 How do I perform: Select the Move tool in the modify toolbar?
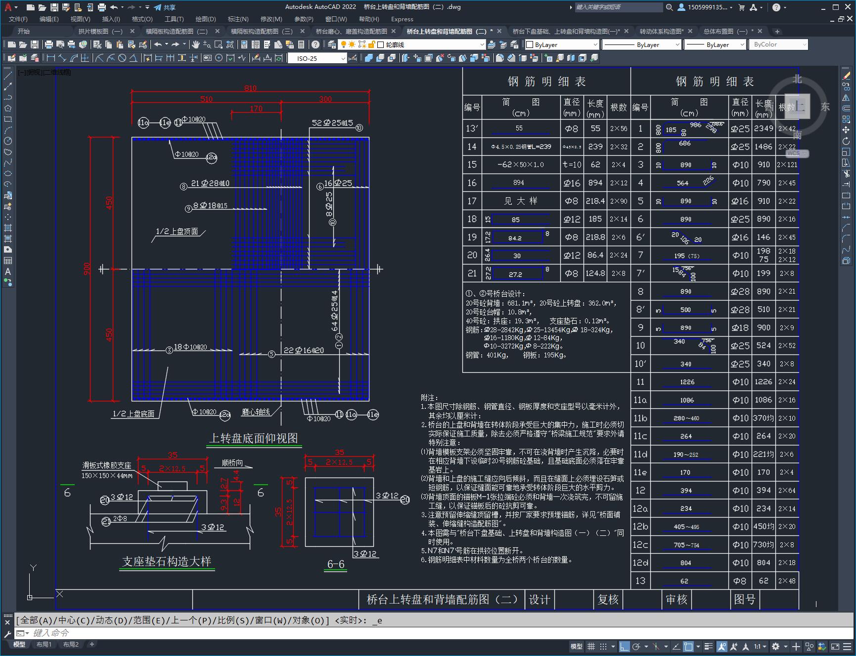coord(846,130)
